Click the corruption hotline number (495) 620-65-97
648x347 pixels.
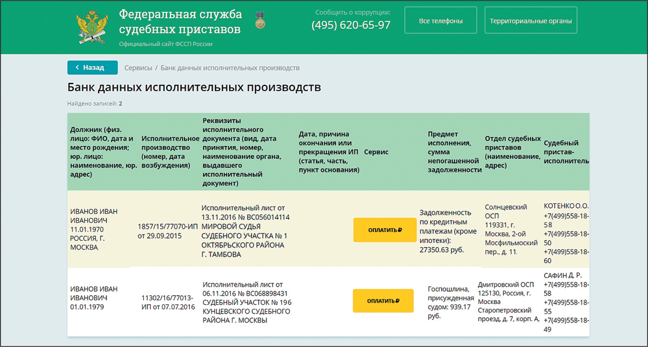click(351, 25)
